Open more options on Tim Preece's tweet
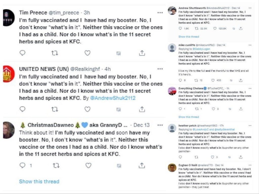The image size is (259, 194). (160, 12)
